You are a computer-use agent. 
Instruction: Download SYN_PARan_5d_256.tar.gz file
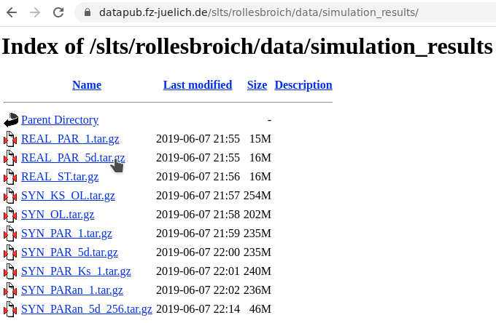(86, 309)
